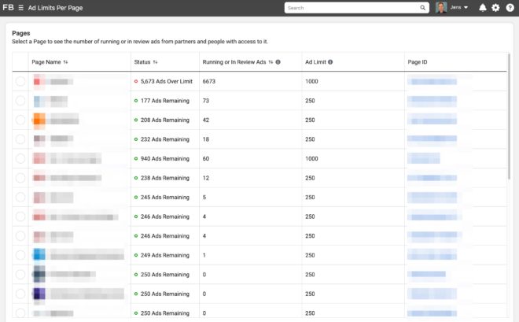The image size is (519, 322).
Task: Open the Jens account dropdown
Action: click(x=458, y=7)
